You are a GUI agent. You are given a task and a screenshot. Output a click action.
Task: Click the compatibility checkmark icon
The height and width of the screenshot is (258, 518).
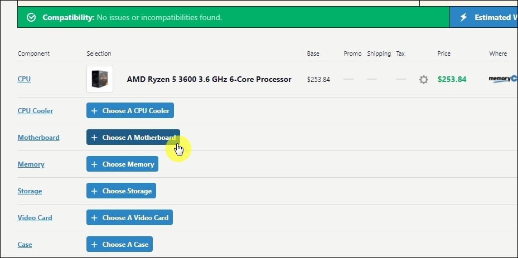[x=31, y=17]
